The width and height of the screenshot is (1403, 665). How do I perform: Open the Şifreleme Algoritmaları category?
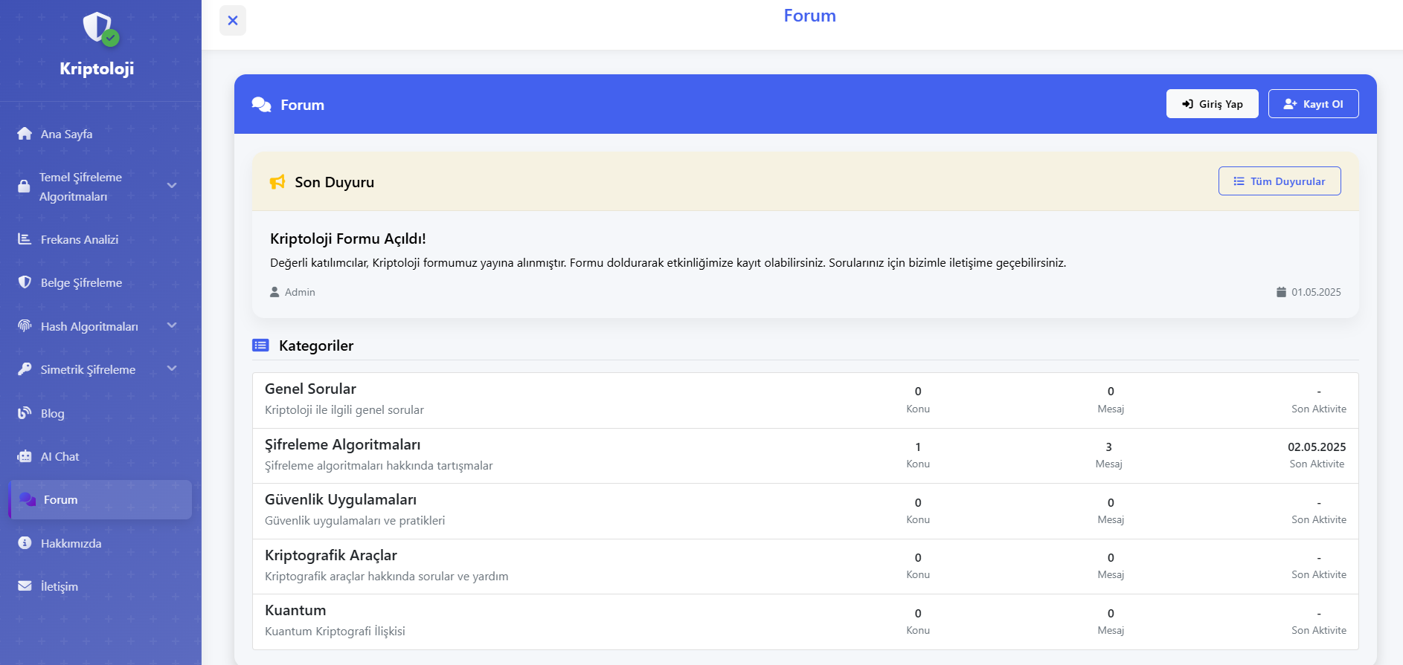point(342,445)
